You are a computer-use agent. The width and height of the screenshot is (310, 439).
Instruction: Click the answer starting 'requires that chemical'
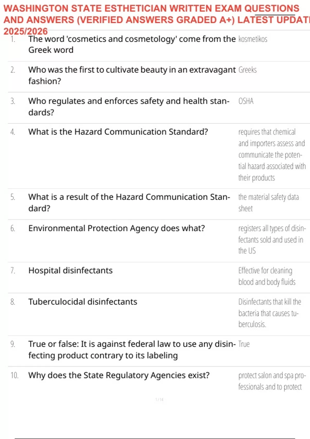pyautogui.click(x=272, y=154)
